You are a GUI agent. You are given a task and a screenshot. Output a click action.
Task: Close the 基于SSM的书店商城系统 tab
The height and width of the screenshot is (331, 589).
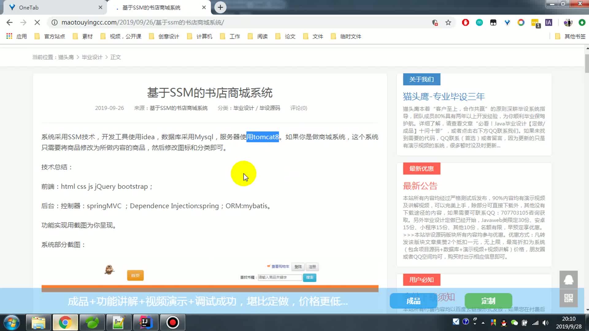pos(204,7)
